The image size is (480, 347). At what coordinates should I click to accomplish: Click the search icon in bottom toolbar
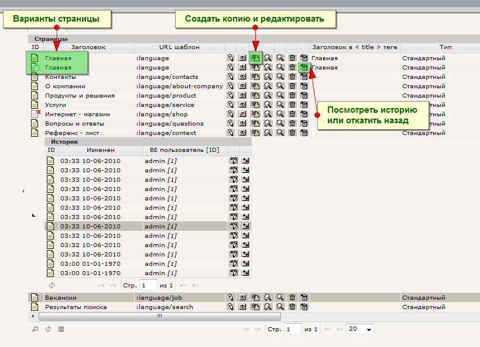tap(35, 329)
